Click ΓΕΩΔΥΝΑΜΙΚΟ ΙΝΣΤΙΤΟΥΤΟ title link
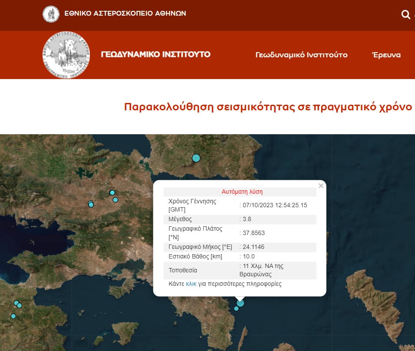 point(155,54)
